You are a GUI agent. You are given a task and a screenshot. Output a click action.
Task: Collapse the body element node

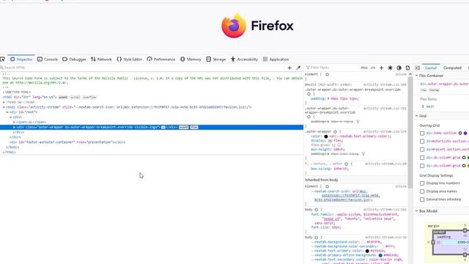[x=4, y=107]
